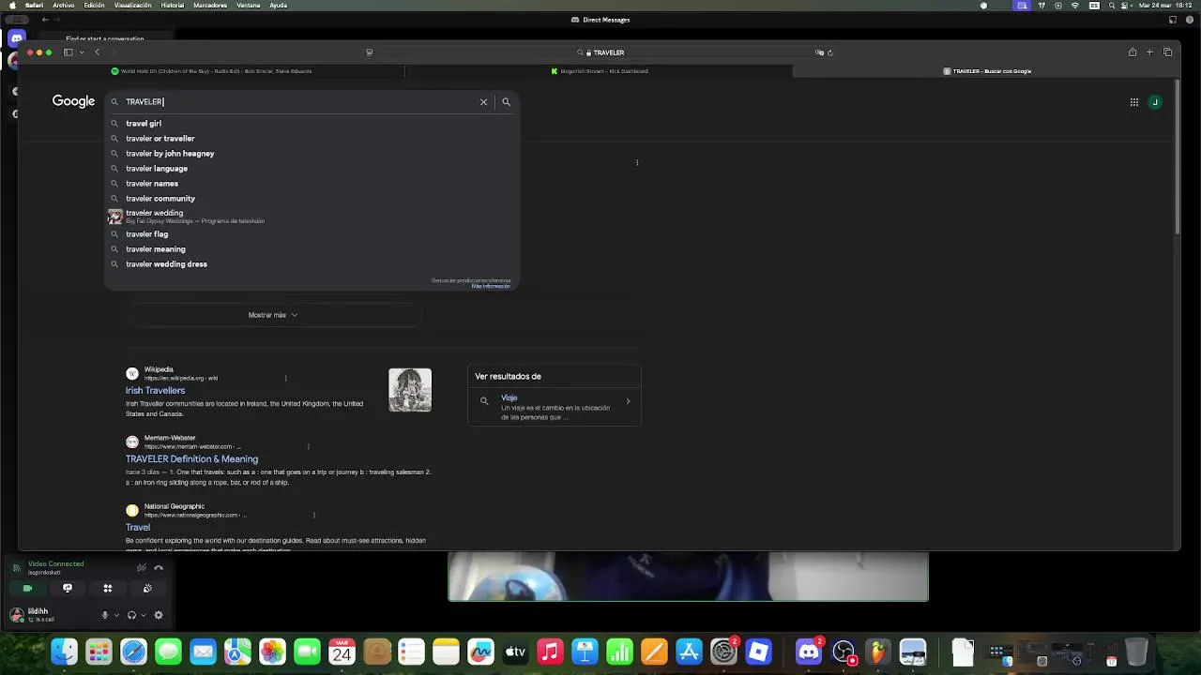The image size is (1201, 675).
Task: Open the Irish Travellers thumbnail image
Action: click(x=410, y=390)
